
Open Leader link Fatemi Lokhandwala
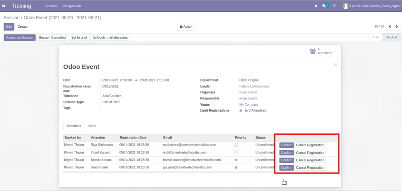coord(254,86)
